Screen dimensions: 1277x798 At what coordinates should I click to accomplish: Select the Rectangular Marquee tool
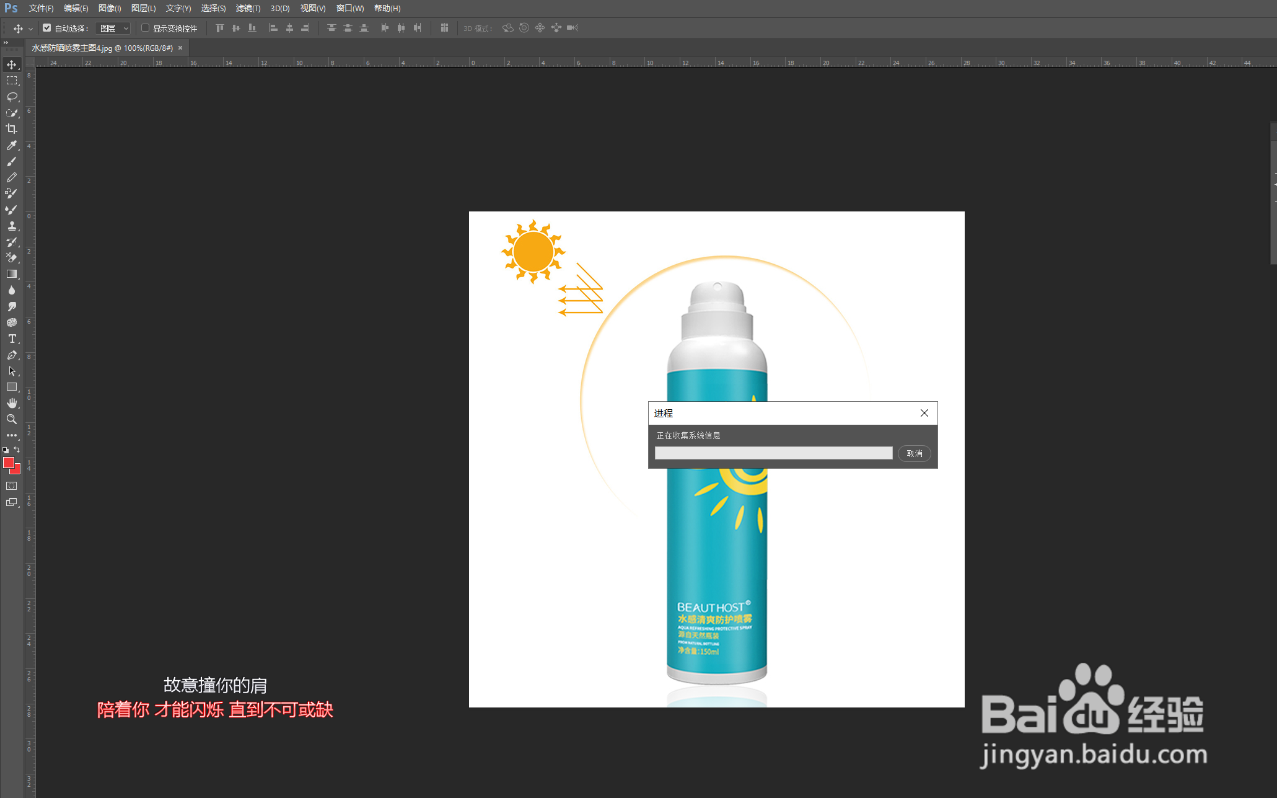coord(11,81)
